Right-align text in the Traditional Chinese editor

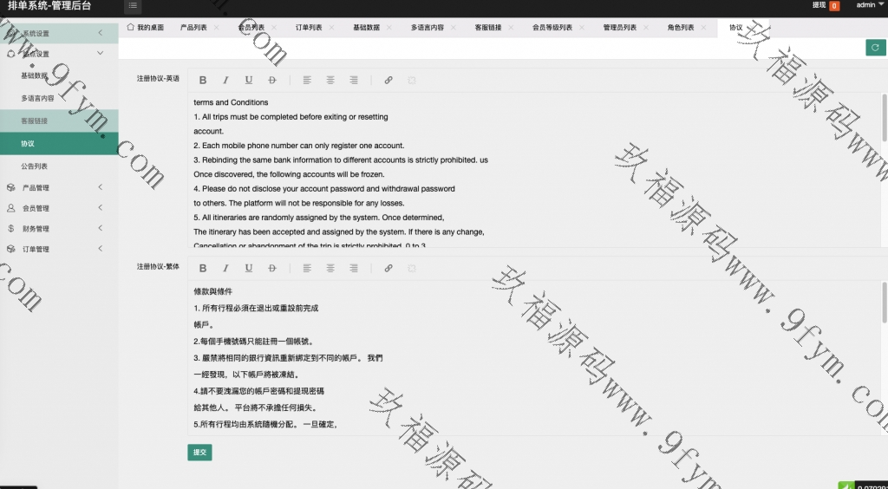click(354, 269)
